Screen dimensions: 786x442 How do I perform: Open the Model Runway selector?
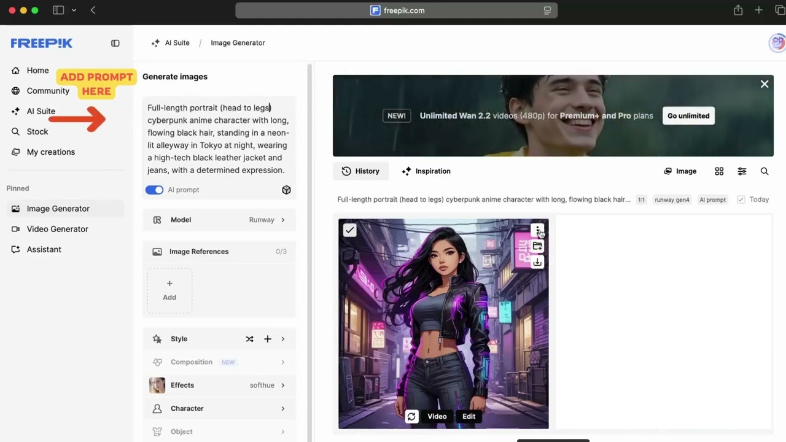tap(219, 220)
